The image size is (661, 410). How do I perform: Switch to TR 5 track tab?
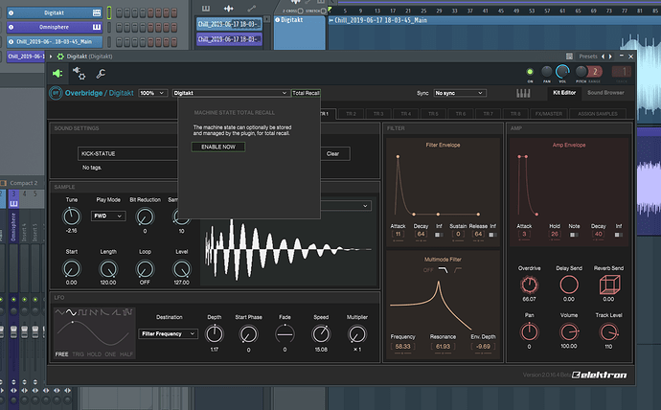coord(433,114)
